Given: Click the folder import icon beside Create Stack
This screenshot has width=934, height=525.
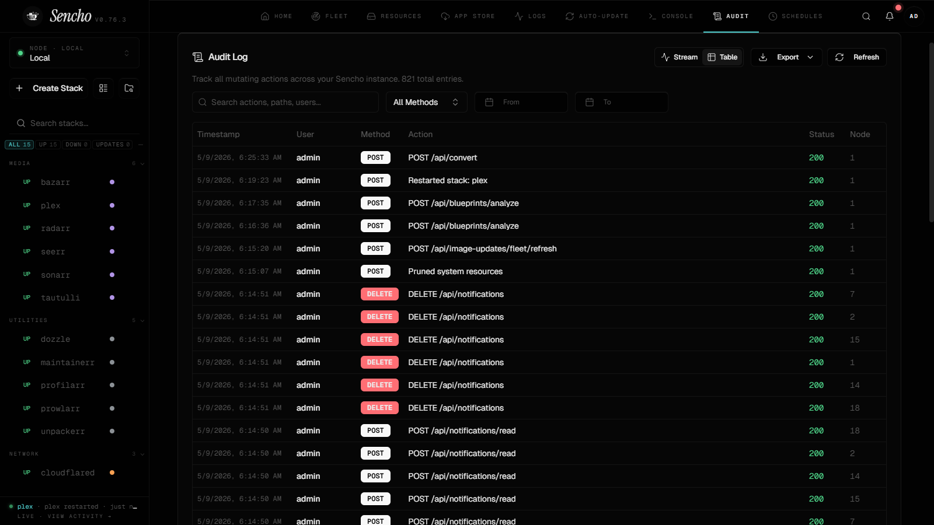Looking at the screenshot, I should pos(129,88).
